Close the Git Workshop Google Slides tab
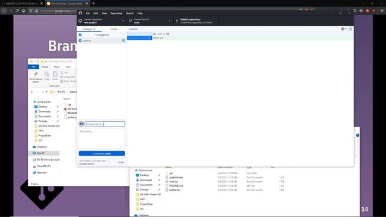The width and height of the screenshot is (386, 217). [87, 4]
